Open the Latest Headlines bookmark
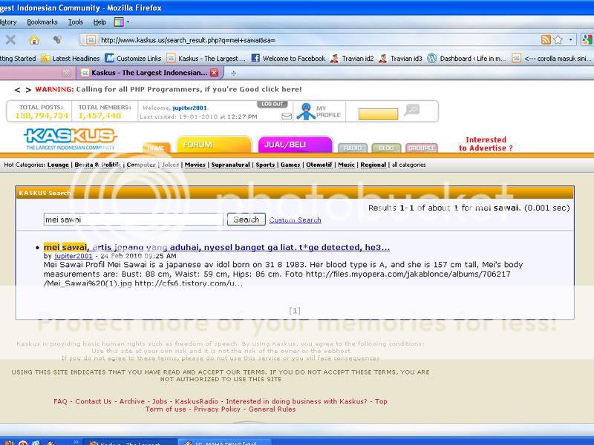The height and width of the screenshot is (445, 594). [x=71, y=59]
